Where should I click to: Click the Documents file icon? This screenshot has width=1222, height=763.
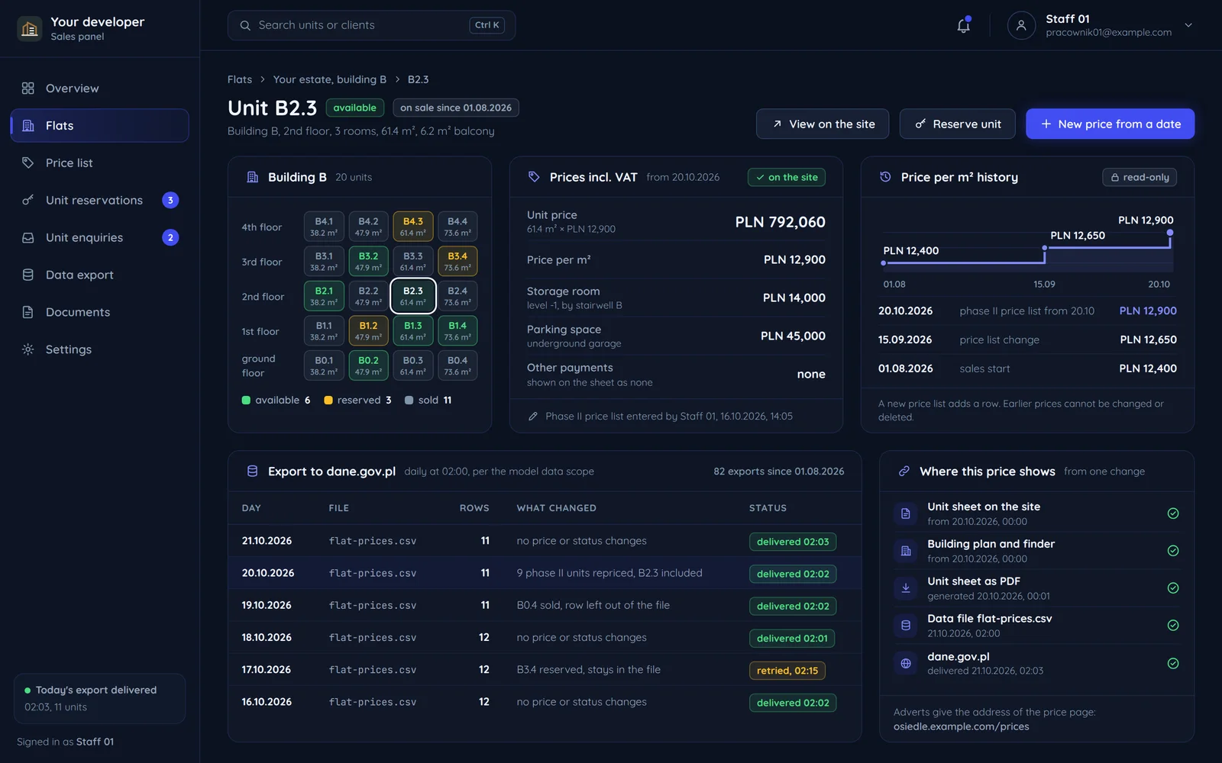(x=28, y=312)
